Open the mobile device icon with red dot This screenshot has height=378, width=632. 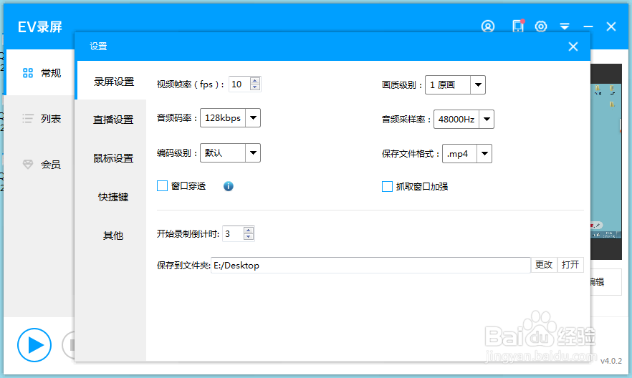click(518, 26)
